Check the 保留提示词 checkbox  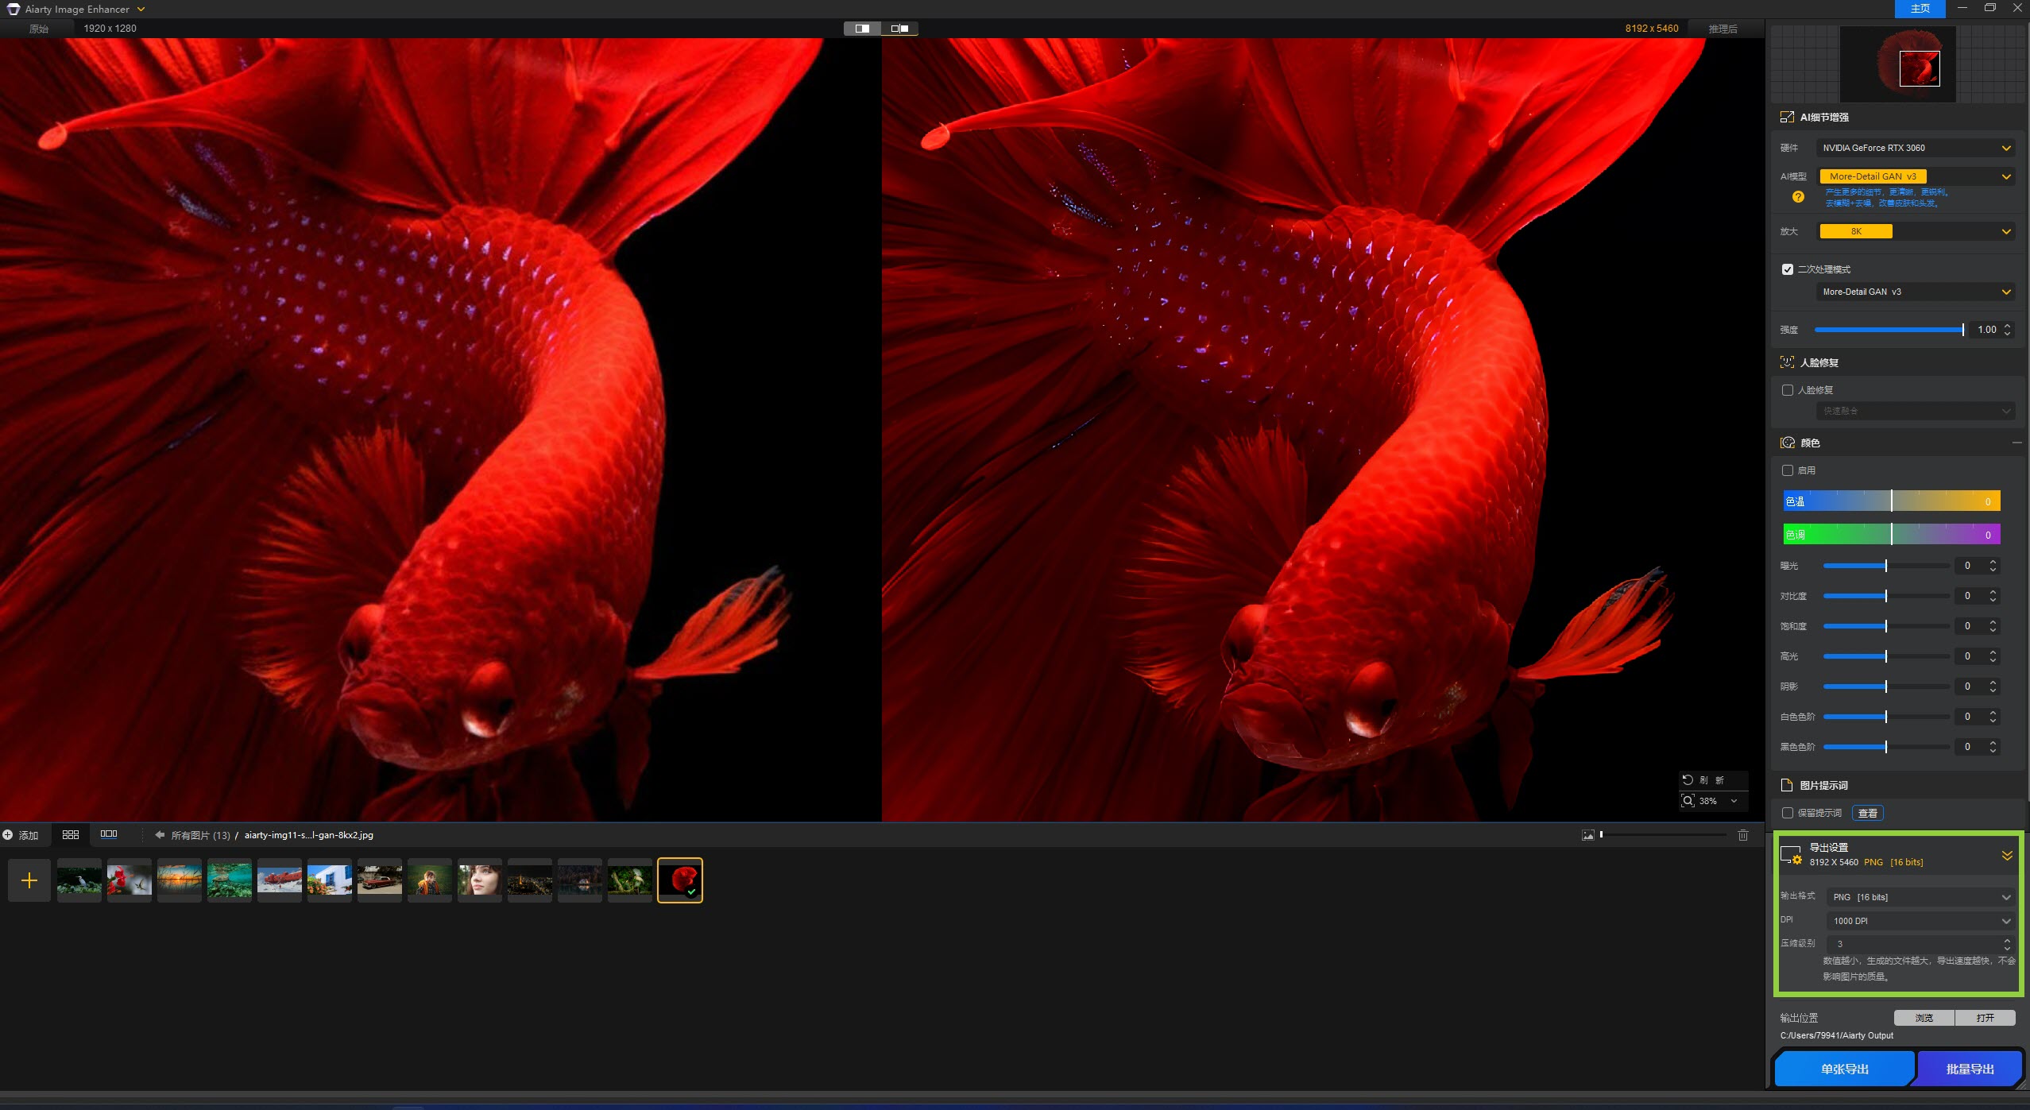tap(1788, 813)
